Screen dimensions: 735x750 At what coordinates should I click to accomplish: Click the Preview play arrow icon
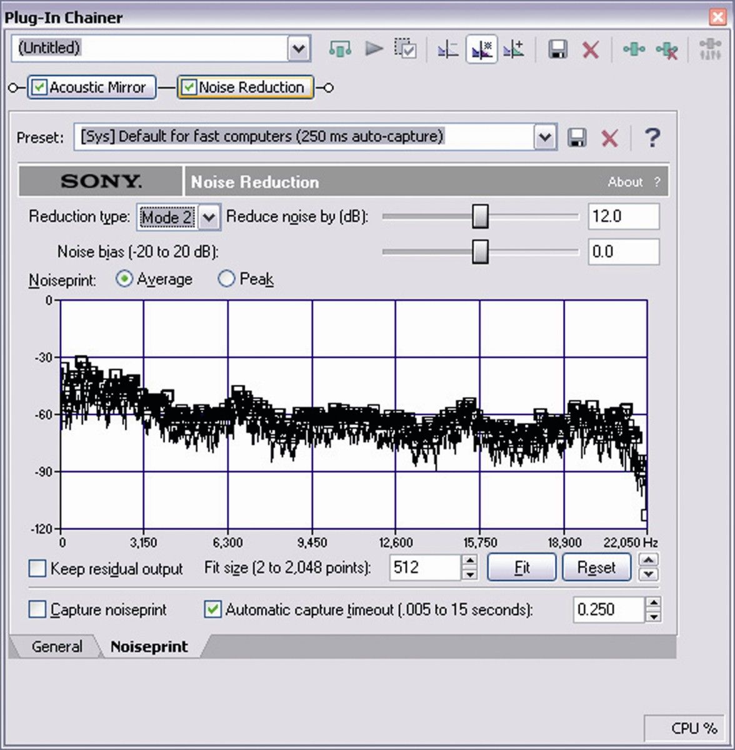pos(374,48)
